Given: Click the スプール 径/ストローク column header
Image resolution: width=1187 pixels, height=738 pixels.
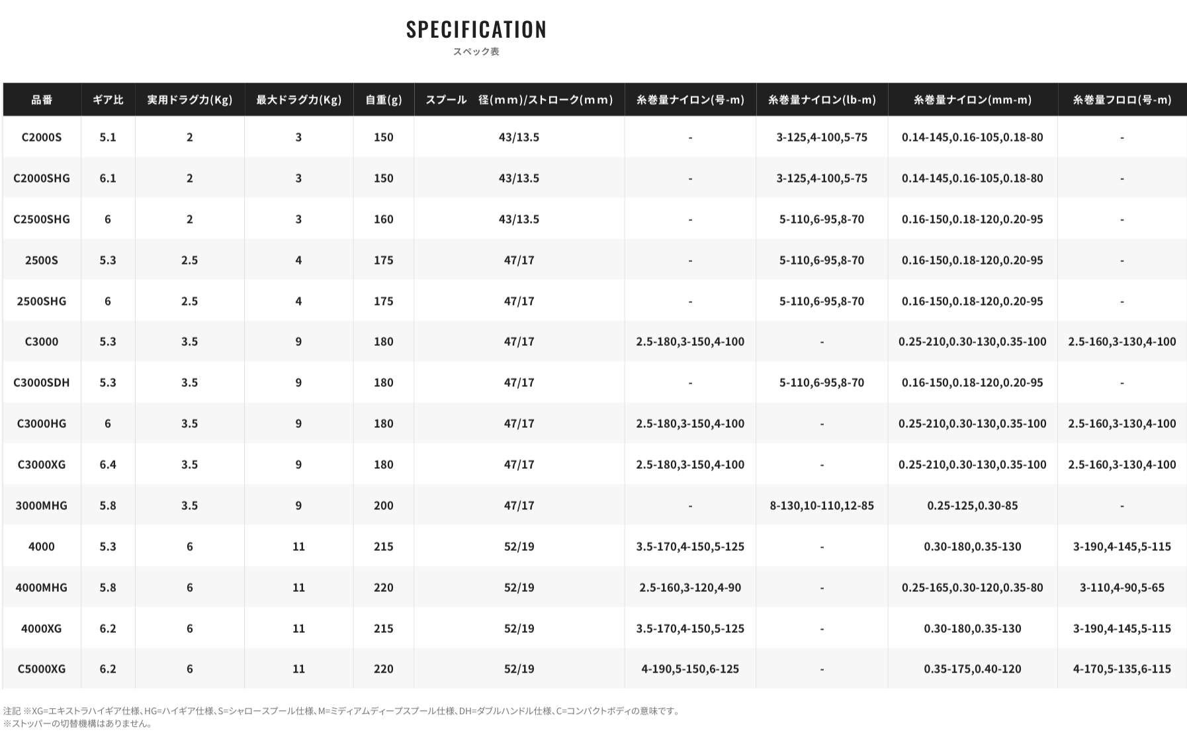Looking at the screenshot, I should (x=519, y=100).
